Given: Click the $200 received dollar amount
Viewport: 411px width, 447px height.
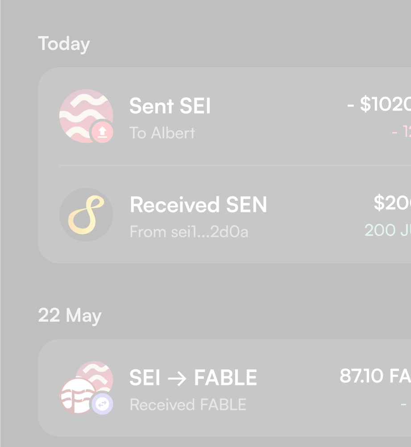Looking at the screenshot, I should [x=392, y=203].
